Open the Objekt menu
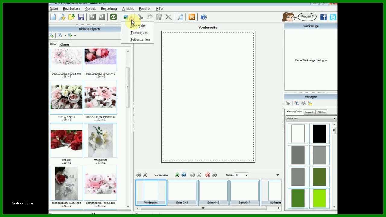 pos(90,9)
